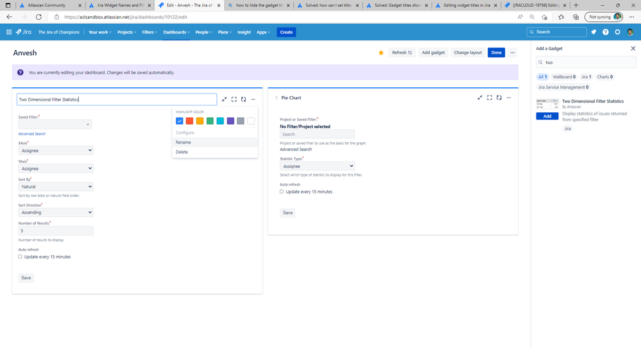The height and width of the screenshot is (347, 641).
Task: Maximize the Pie Chart gadget
Action: [x=490, y=97]
